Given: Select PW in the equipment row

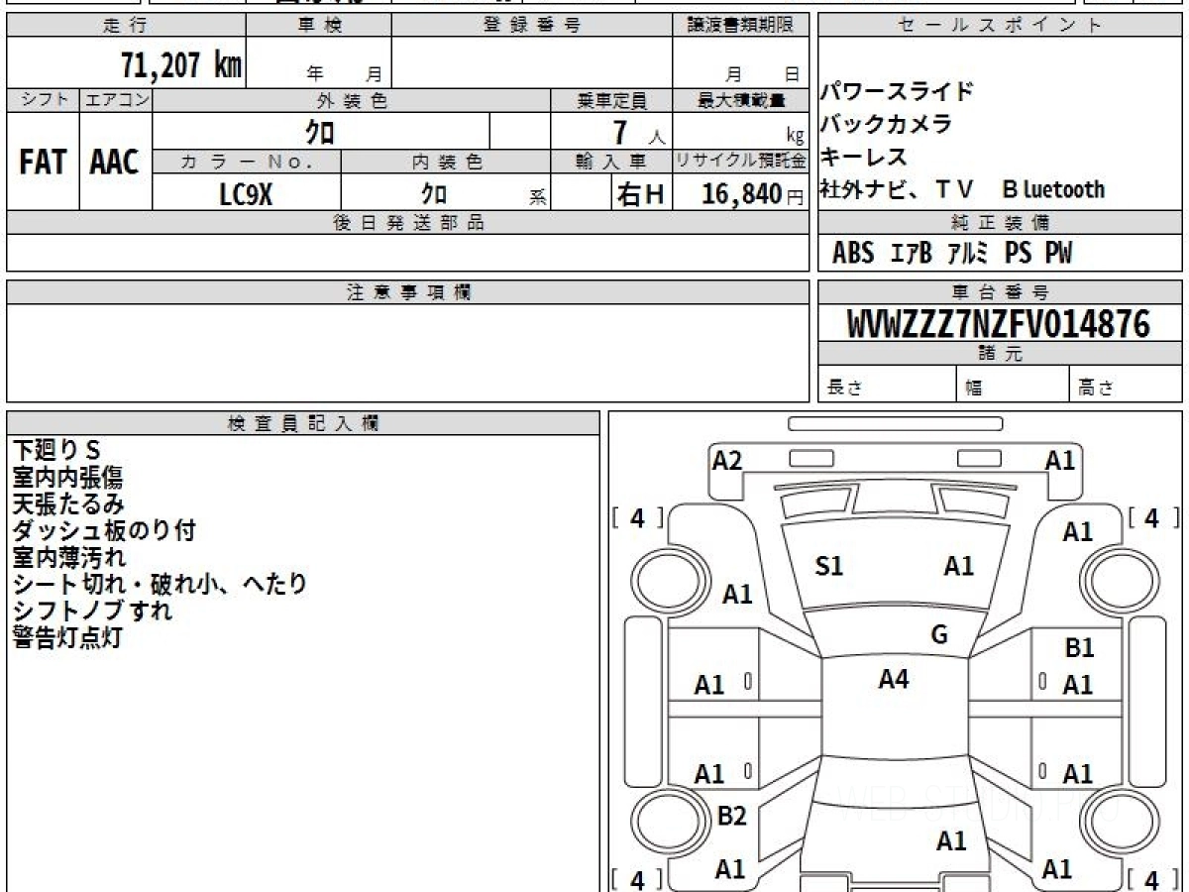Looking at the screenshot, I should (1059, 254).
